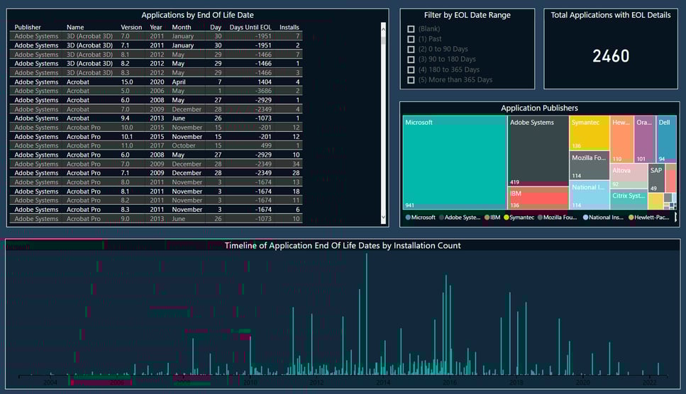
Task: Select the Acrobat Pro 10.1 version cell
Action: click(x=127, y=136)
